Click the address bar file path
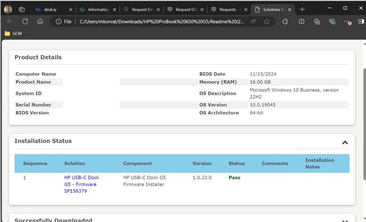This screenshot has width=366, height=222. click(x=162, y=22)
